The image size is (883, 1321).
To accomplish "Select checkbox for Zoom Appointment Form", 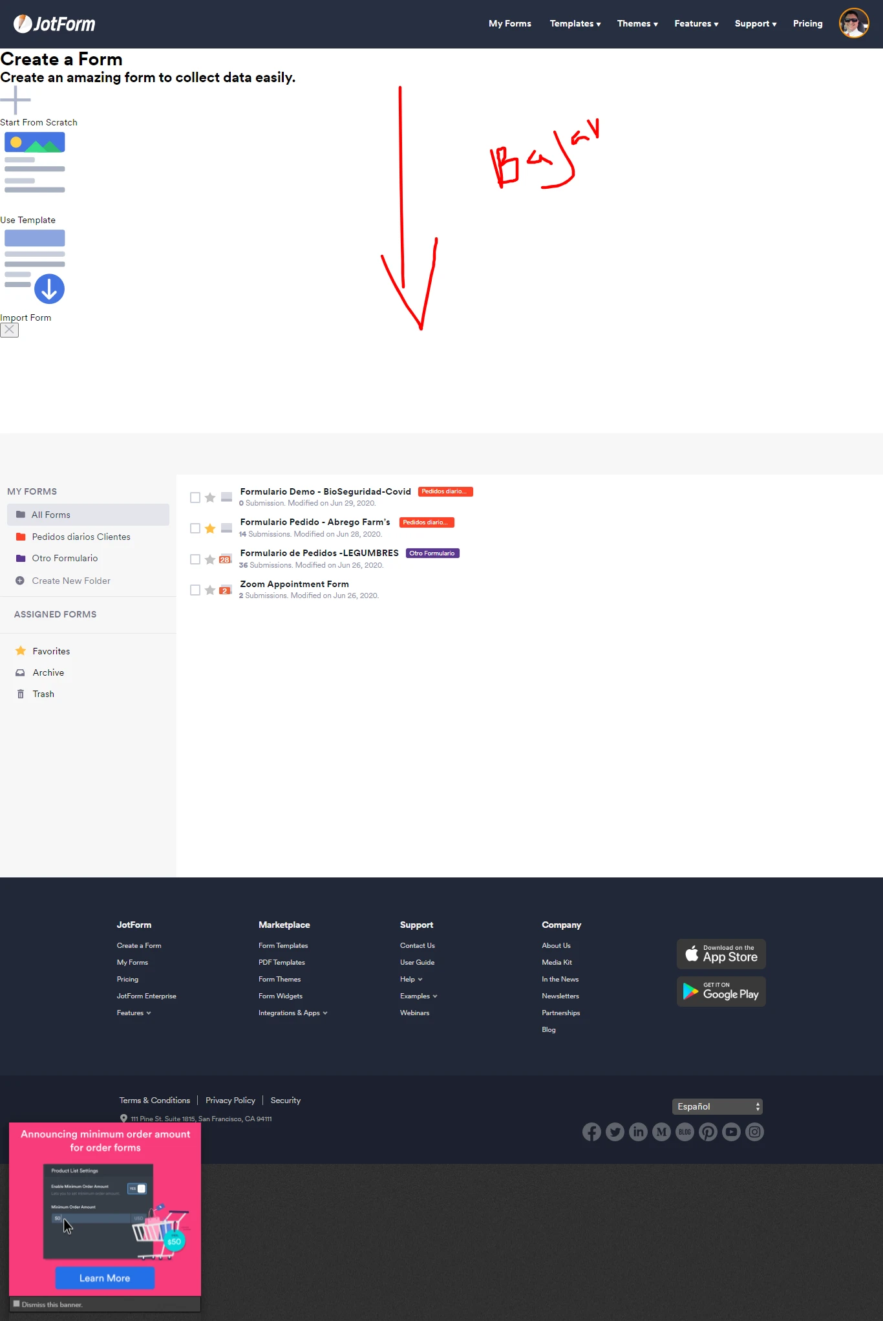I will (195, 590).
